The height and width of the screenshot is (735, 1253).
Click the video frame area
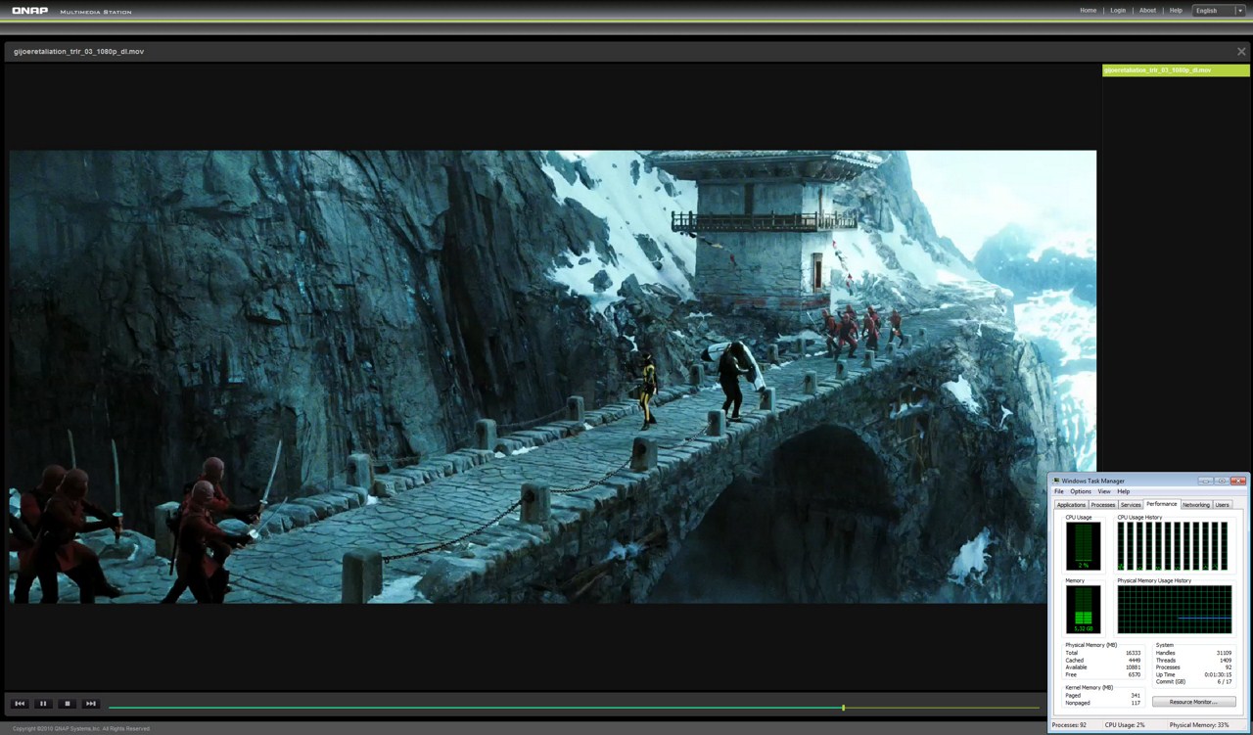(553, 377)
